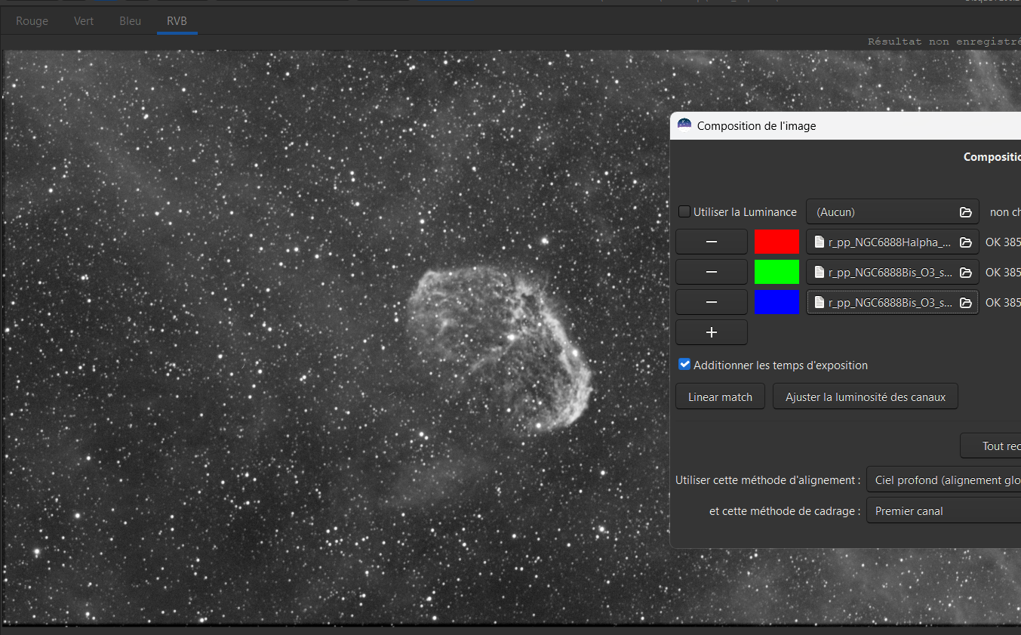Open the alignment method dropdown
The height and width of the screenshot is (635, 1021).
943,480
